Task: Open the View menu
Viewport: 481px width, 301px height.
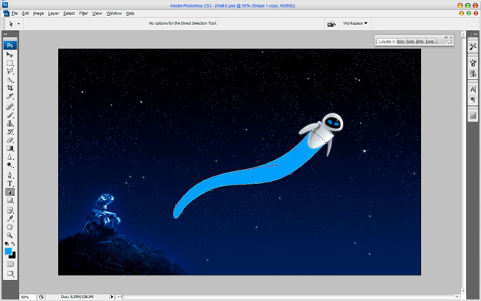Action: (97, 14)
